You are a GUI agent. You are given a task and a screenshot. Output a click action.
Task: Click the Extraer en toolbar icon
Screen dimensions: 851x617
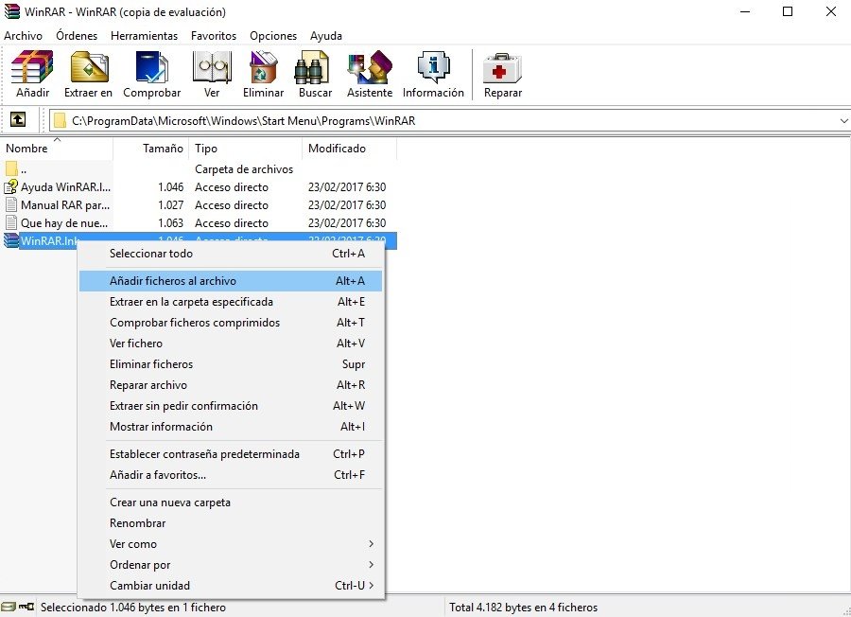(89, 67)
